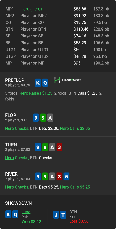116x229 pixels.
Task: Select the Player on CO stack of $19.75
Action: coord(80,23)
